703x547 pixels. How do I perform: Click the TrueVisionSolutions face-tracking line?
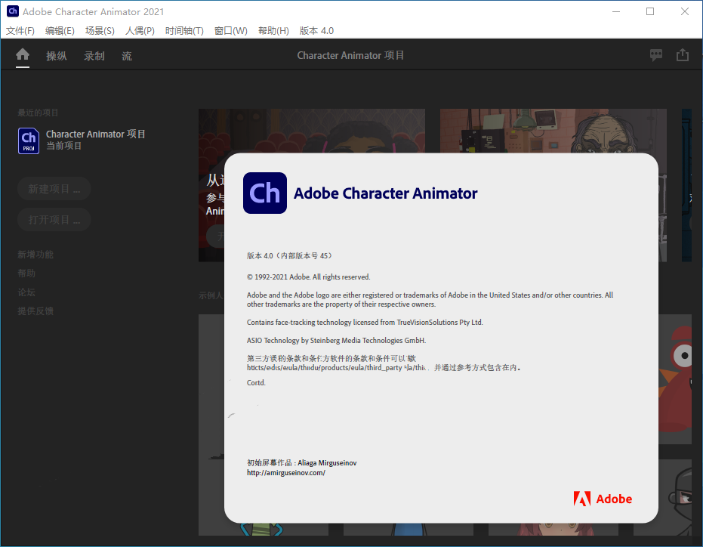click(365, 322)
